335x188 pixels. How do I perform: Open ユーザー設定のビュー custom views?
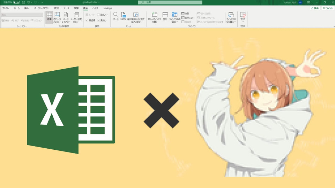point(76,17)
